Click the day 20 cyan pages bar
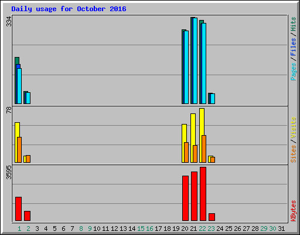 [186, 67]
